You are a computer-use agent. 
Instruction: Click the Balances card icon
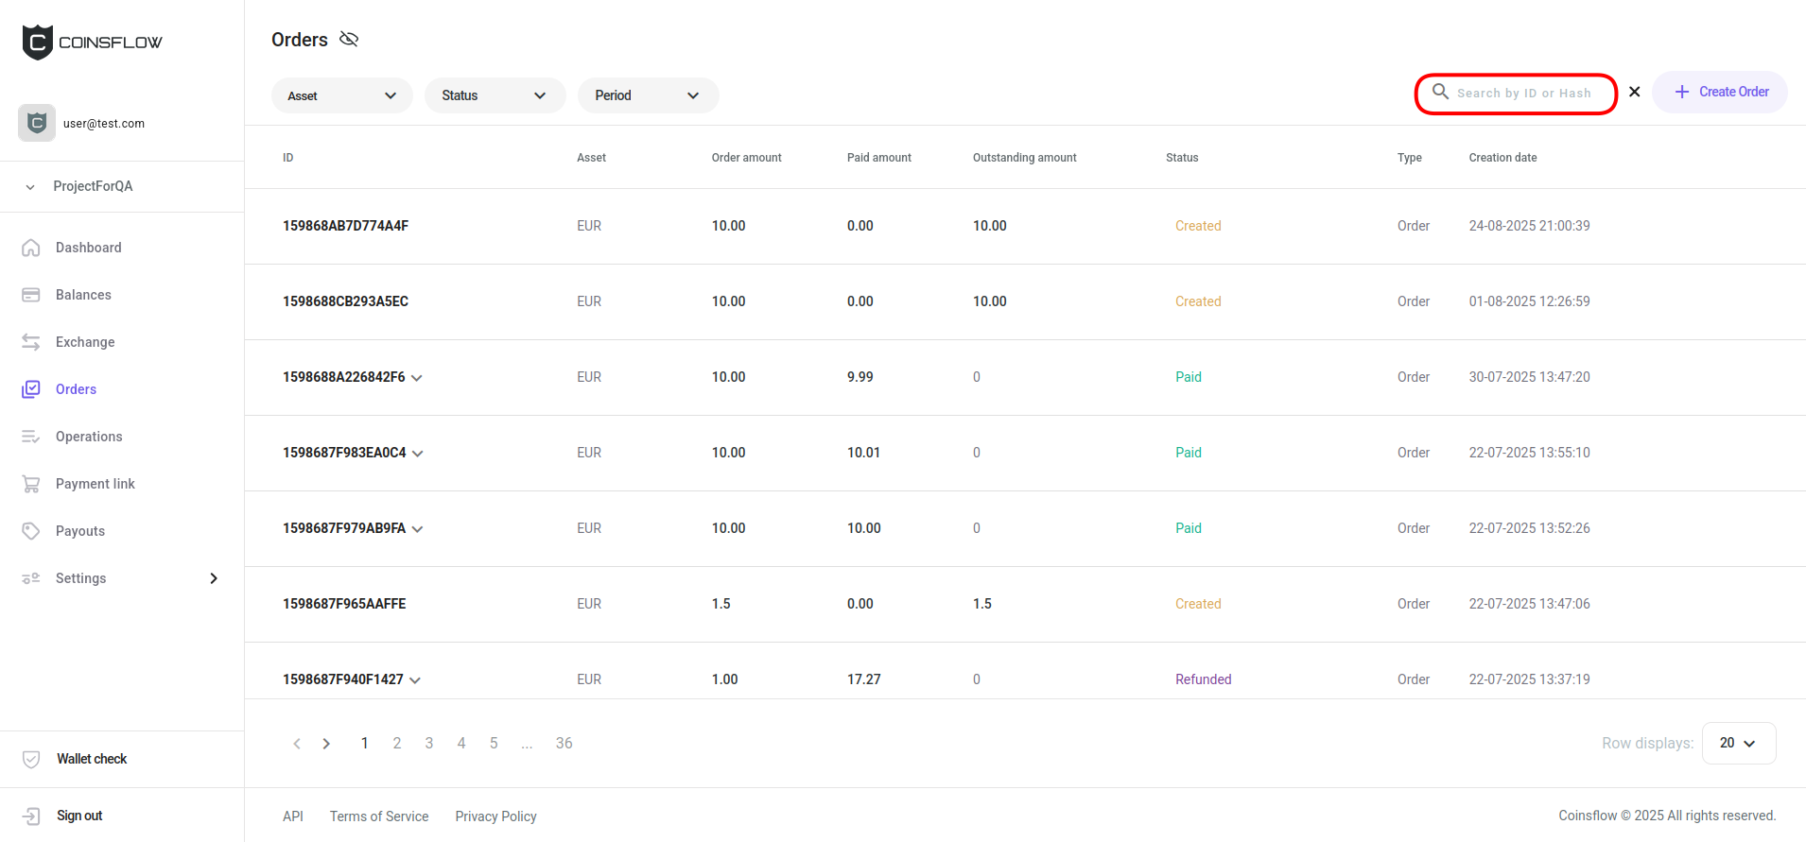(x=31, y=295)
